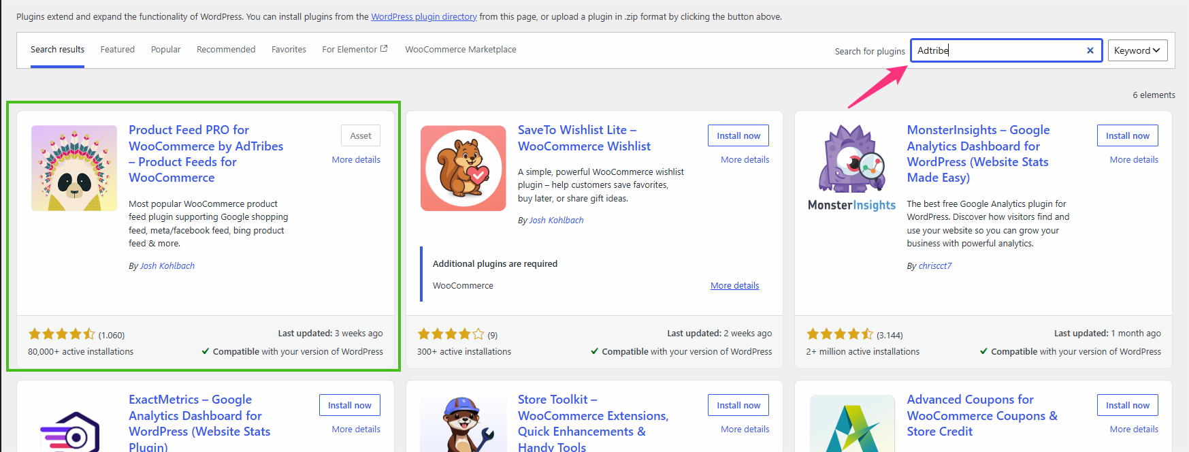Screen dimensions: 1189x452
Task: Install the MonsterInsights plugin now
Action: 1128,135
